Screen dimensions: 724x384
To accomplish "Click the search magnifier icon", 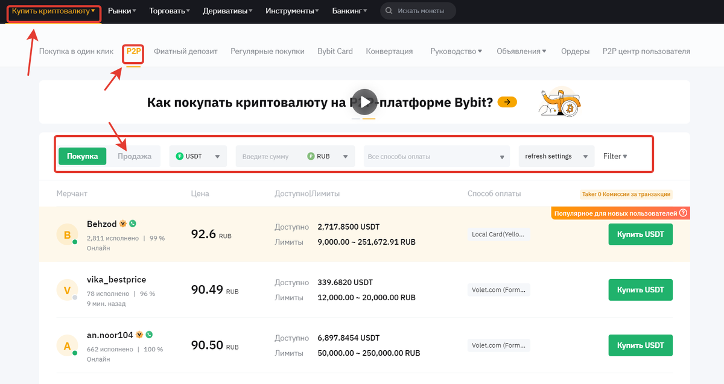I will pyautogui.click(x=389, y=11).
